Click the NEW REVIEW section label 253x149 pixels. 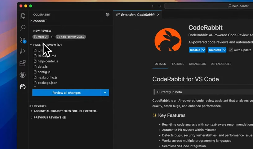[x=42, y=31]
